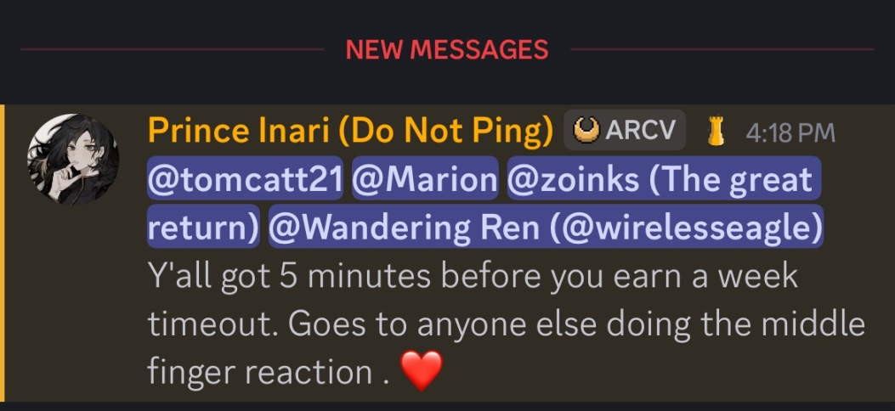Open the @Marion mention
This screenshot has width=895, height=411.
point(424,180)
